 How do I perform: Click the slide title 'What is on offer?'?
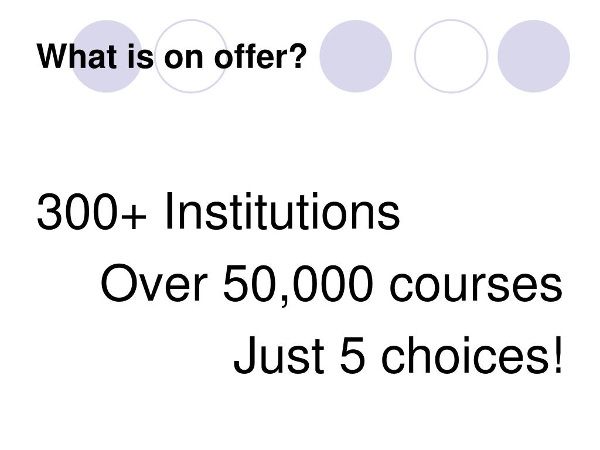(x=172, y=57)
